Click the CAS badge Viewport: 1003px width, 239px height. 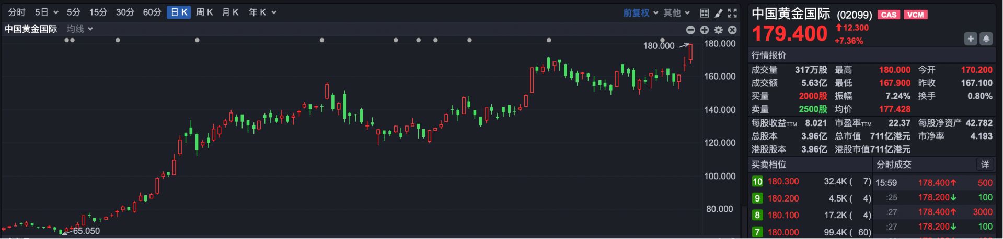pyautogui.click(x=889, y=15)
